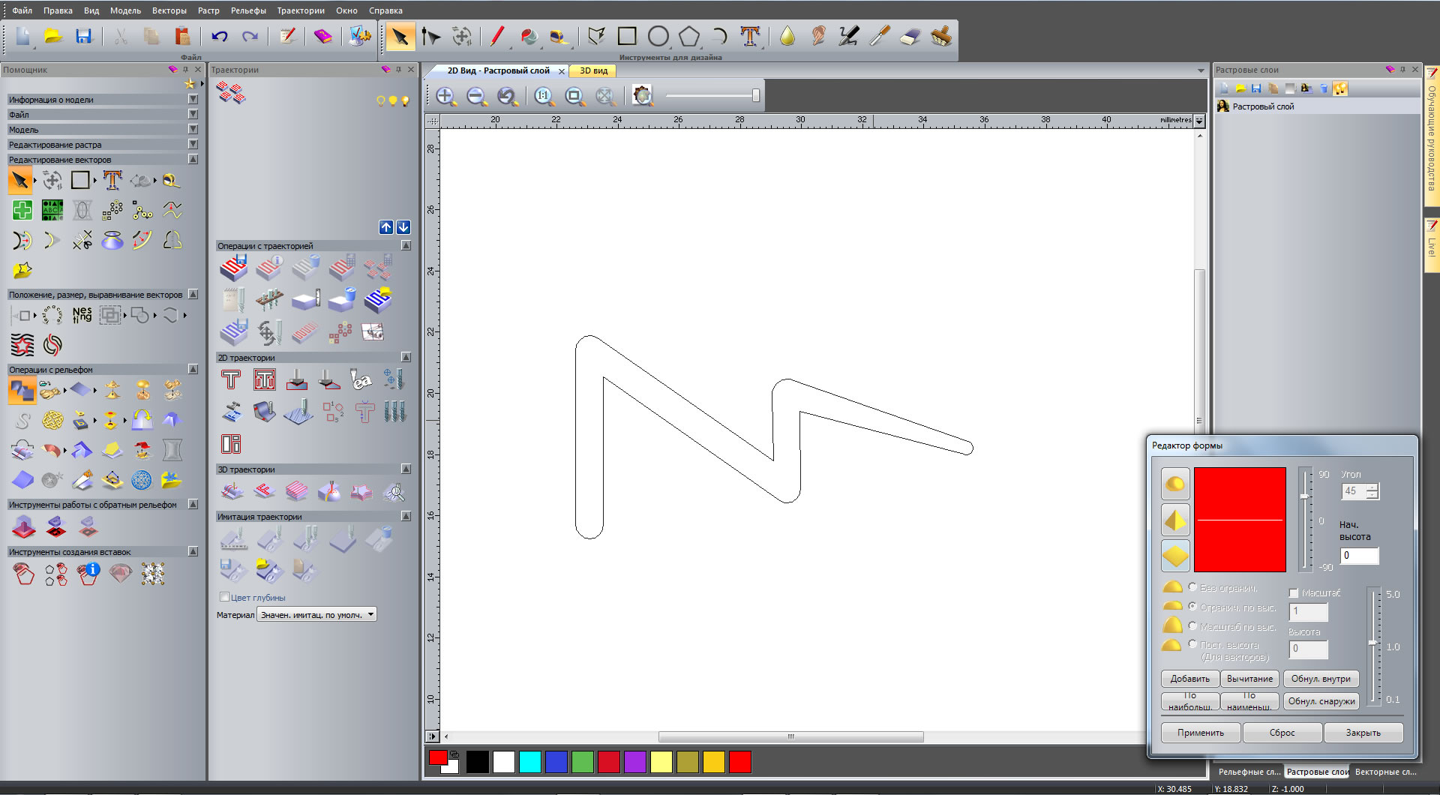Save the model with the floppy disk icon
This screenshot has width=1440, height=795.
(83, 36)
